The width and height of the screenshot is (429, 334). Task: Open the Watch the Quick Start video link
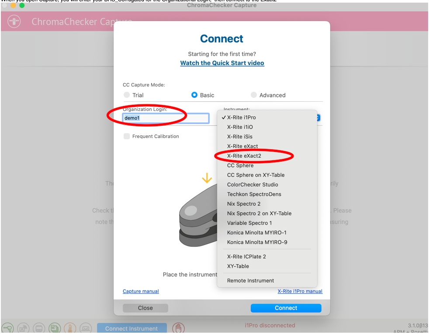pos(222,63)
